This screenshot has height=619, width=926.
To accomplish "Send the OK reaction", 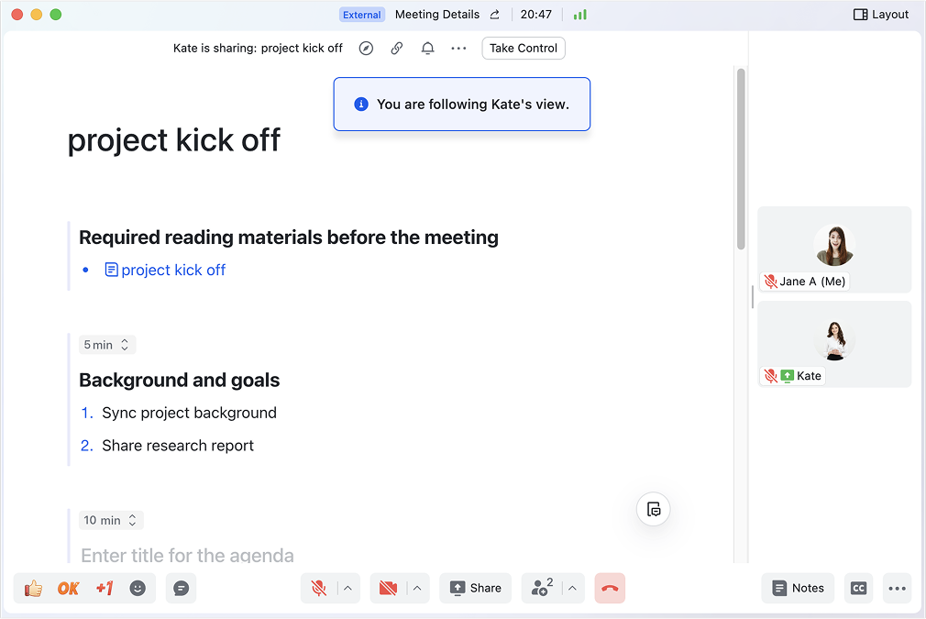I will tap(69, 589).
